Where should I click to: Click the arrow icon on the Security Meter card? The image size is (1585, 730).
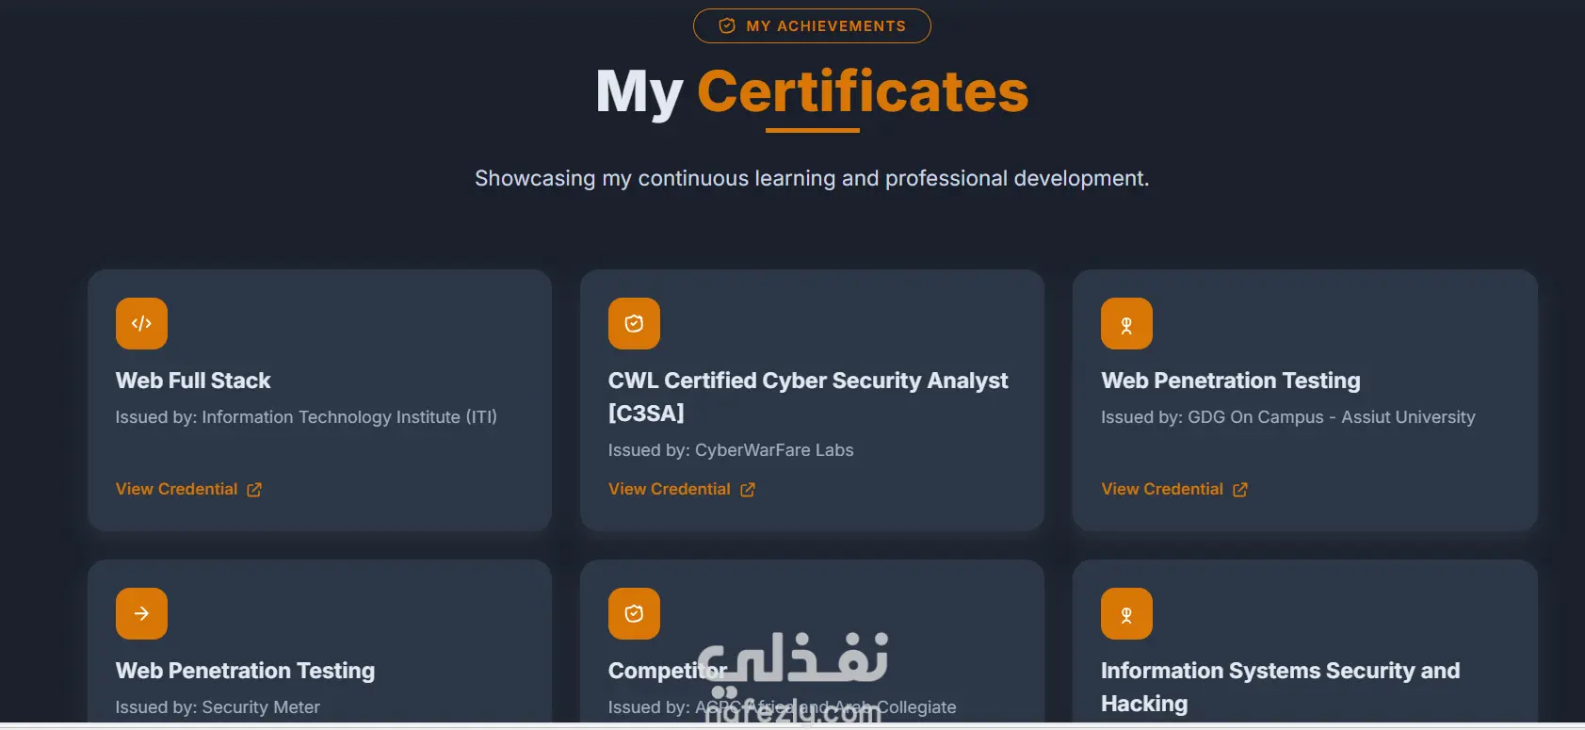[141, 613]
